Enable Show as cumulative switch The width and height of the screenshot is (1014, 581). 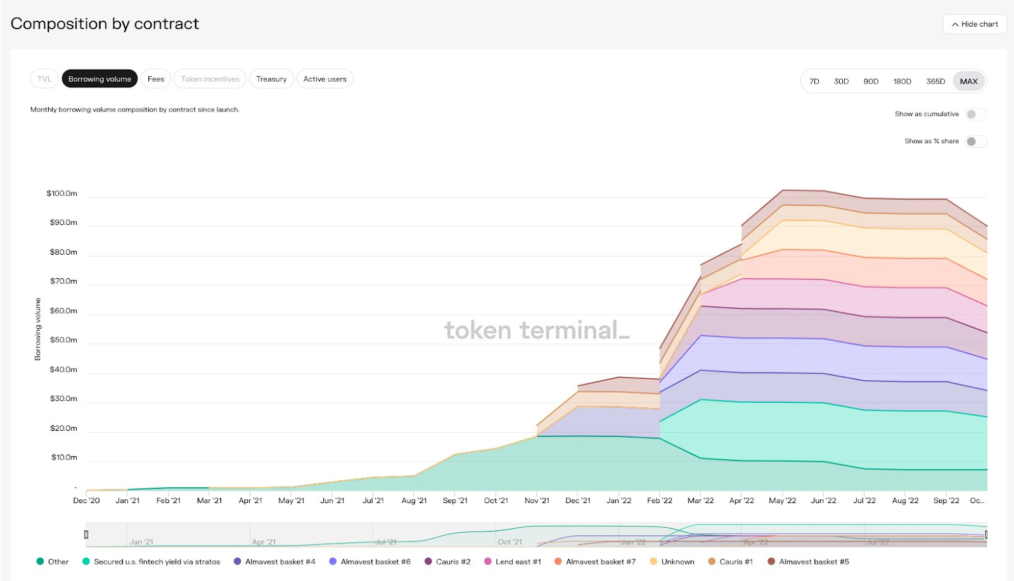(975, 114)
